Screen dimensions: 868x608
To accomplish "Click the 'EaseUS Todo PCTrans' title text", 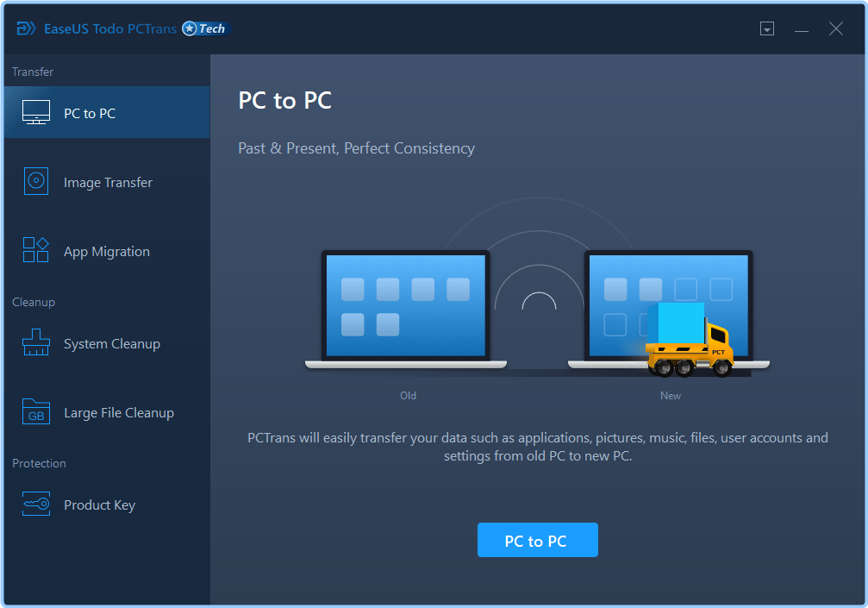I will [110, 28].
